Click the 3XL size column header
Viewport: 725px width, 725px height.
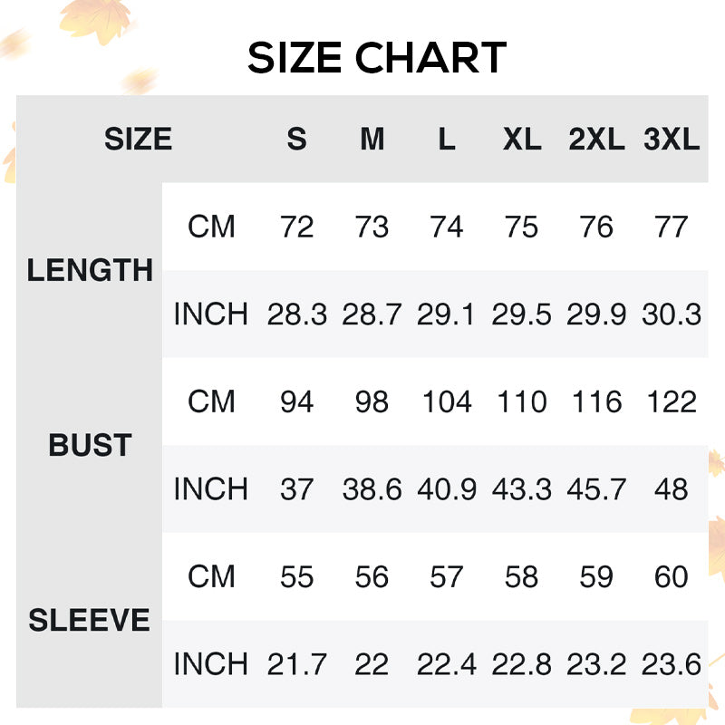click(x=672, y=140)
